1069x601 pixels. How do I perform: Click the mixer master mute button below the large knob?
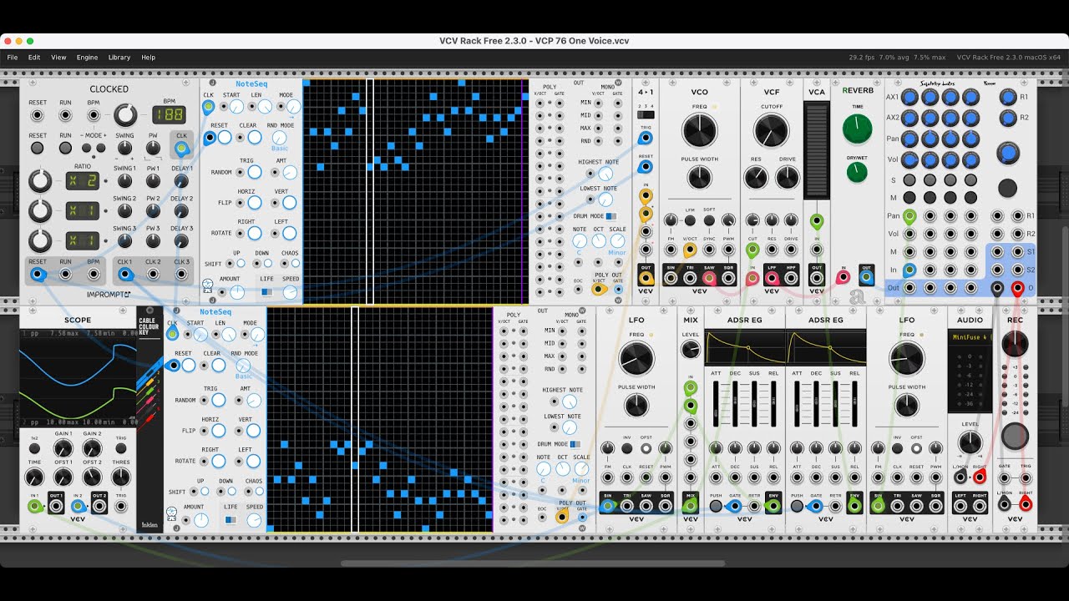tap(1008, 188)
